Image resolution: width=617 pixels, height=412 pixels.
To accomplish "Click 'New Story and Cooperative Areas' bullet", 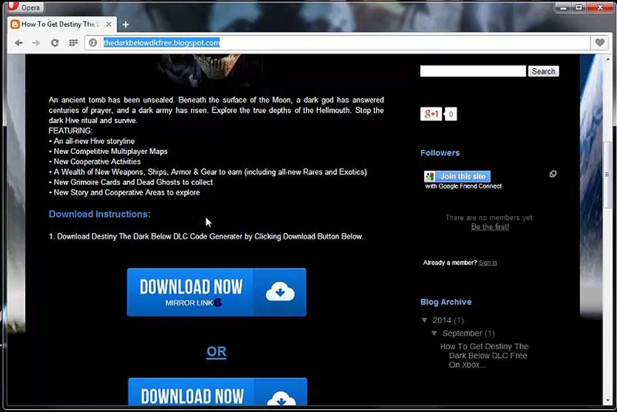I will click(x=124, y=192).
